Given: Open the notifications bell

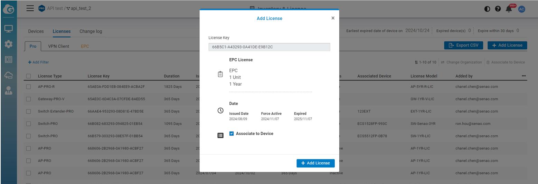Looking at the screenshot, I should [x=509, y=9].
